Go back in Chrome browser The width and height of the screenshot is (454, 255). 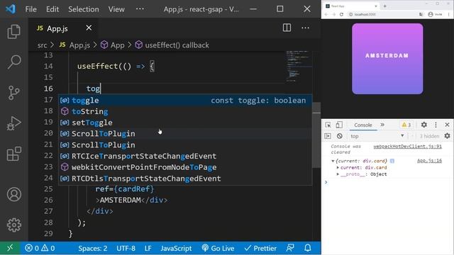pyautogui.click(x=326, y=14)
